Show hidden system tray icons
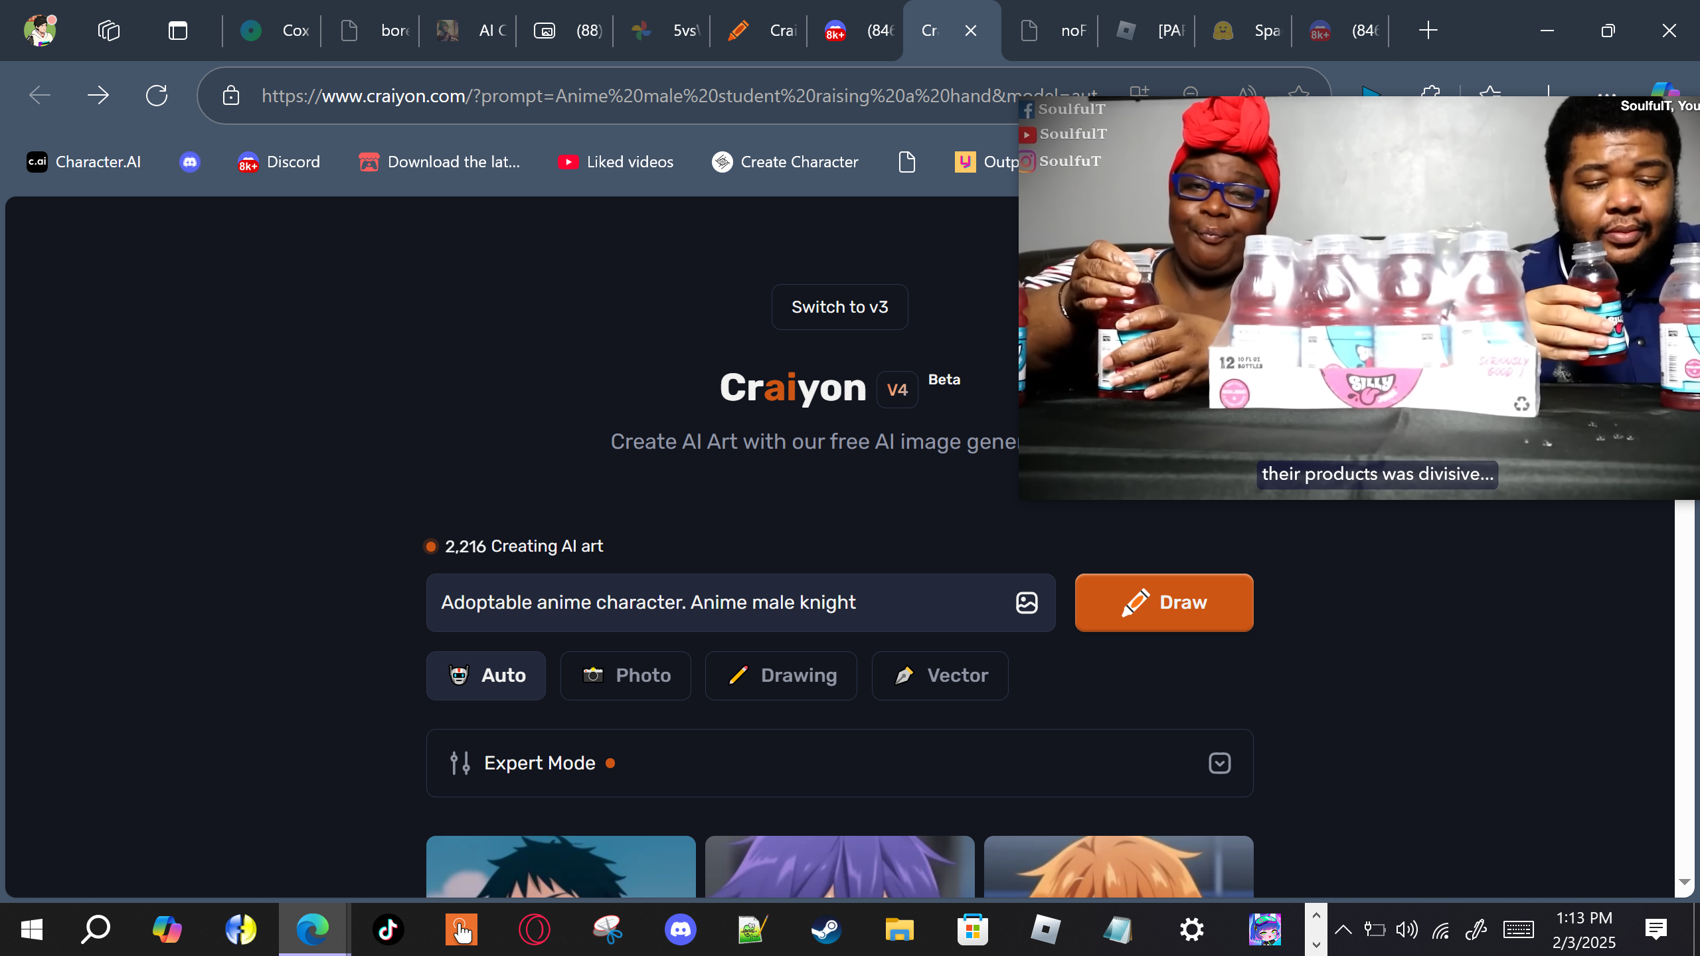 point(1343,929)
